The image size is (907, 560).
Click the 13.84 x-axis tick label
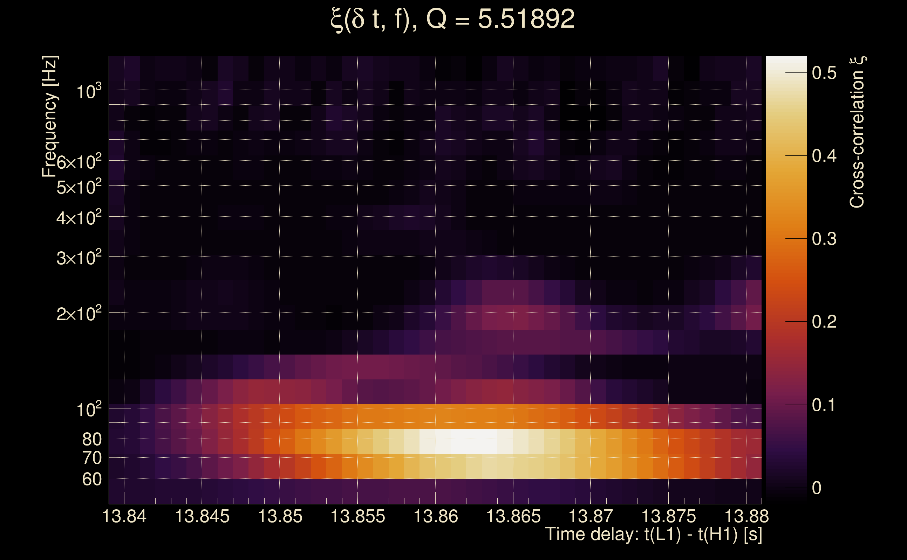pyautogui.click(x=124, y=516)
